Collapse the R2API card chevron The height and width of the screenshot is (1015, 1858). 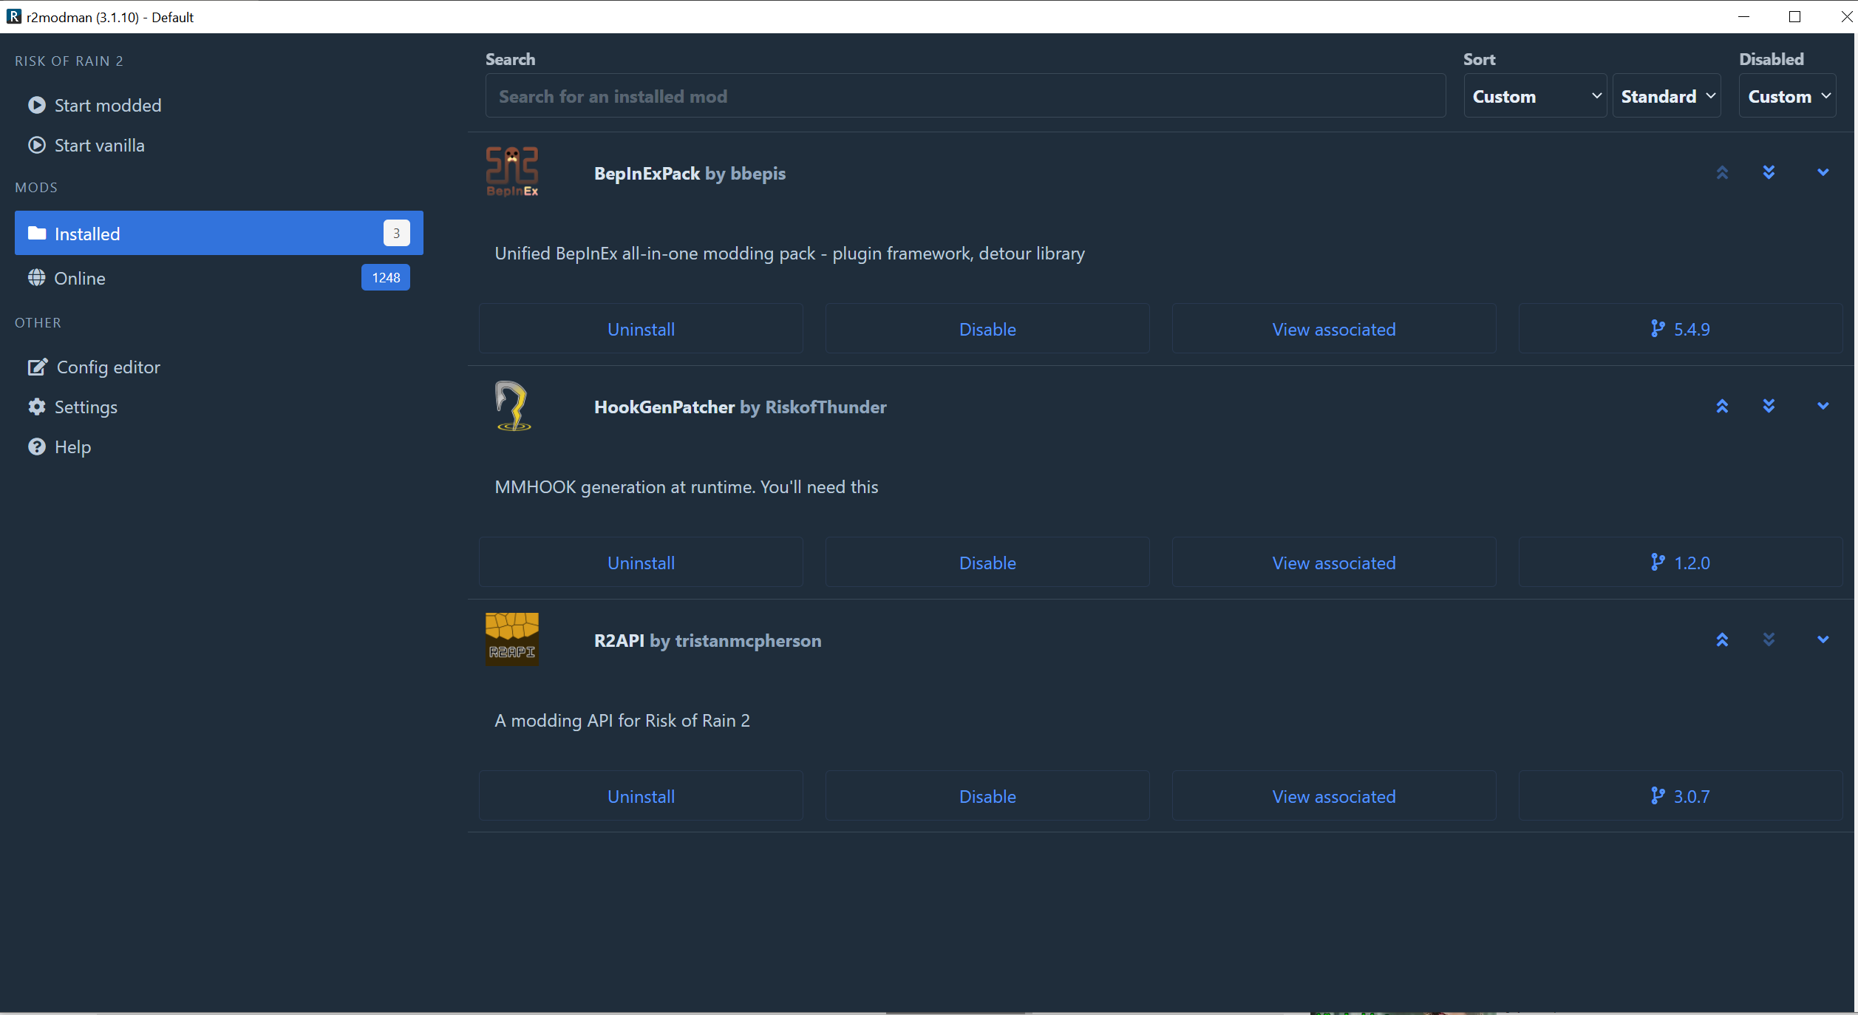[1823, 639]
